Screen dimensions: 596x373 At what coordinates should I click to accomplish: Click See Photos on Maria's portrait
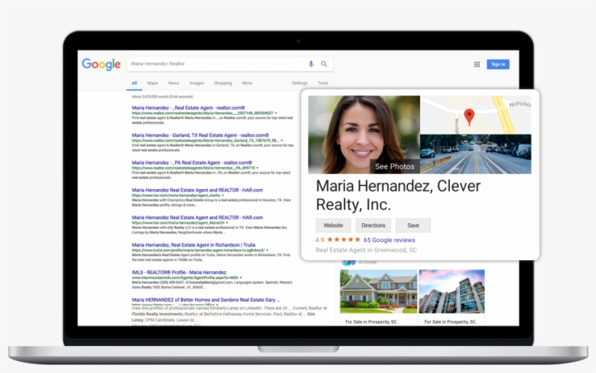tap(395, 167)
